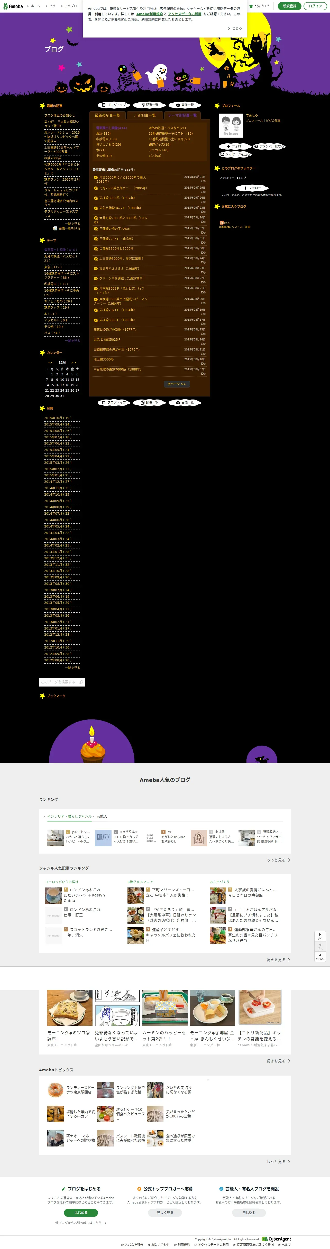Open ピグ in the top navigation
The width and height of the screenshot is (330, 1249).
[x=52, y=6]
